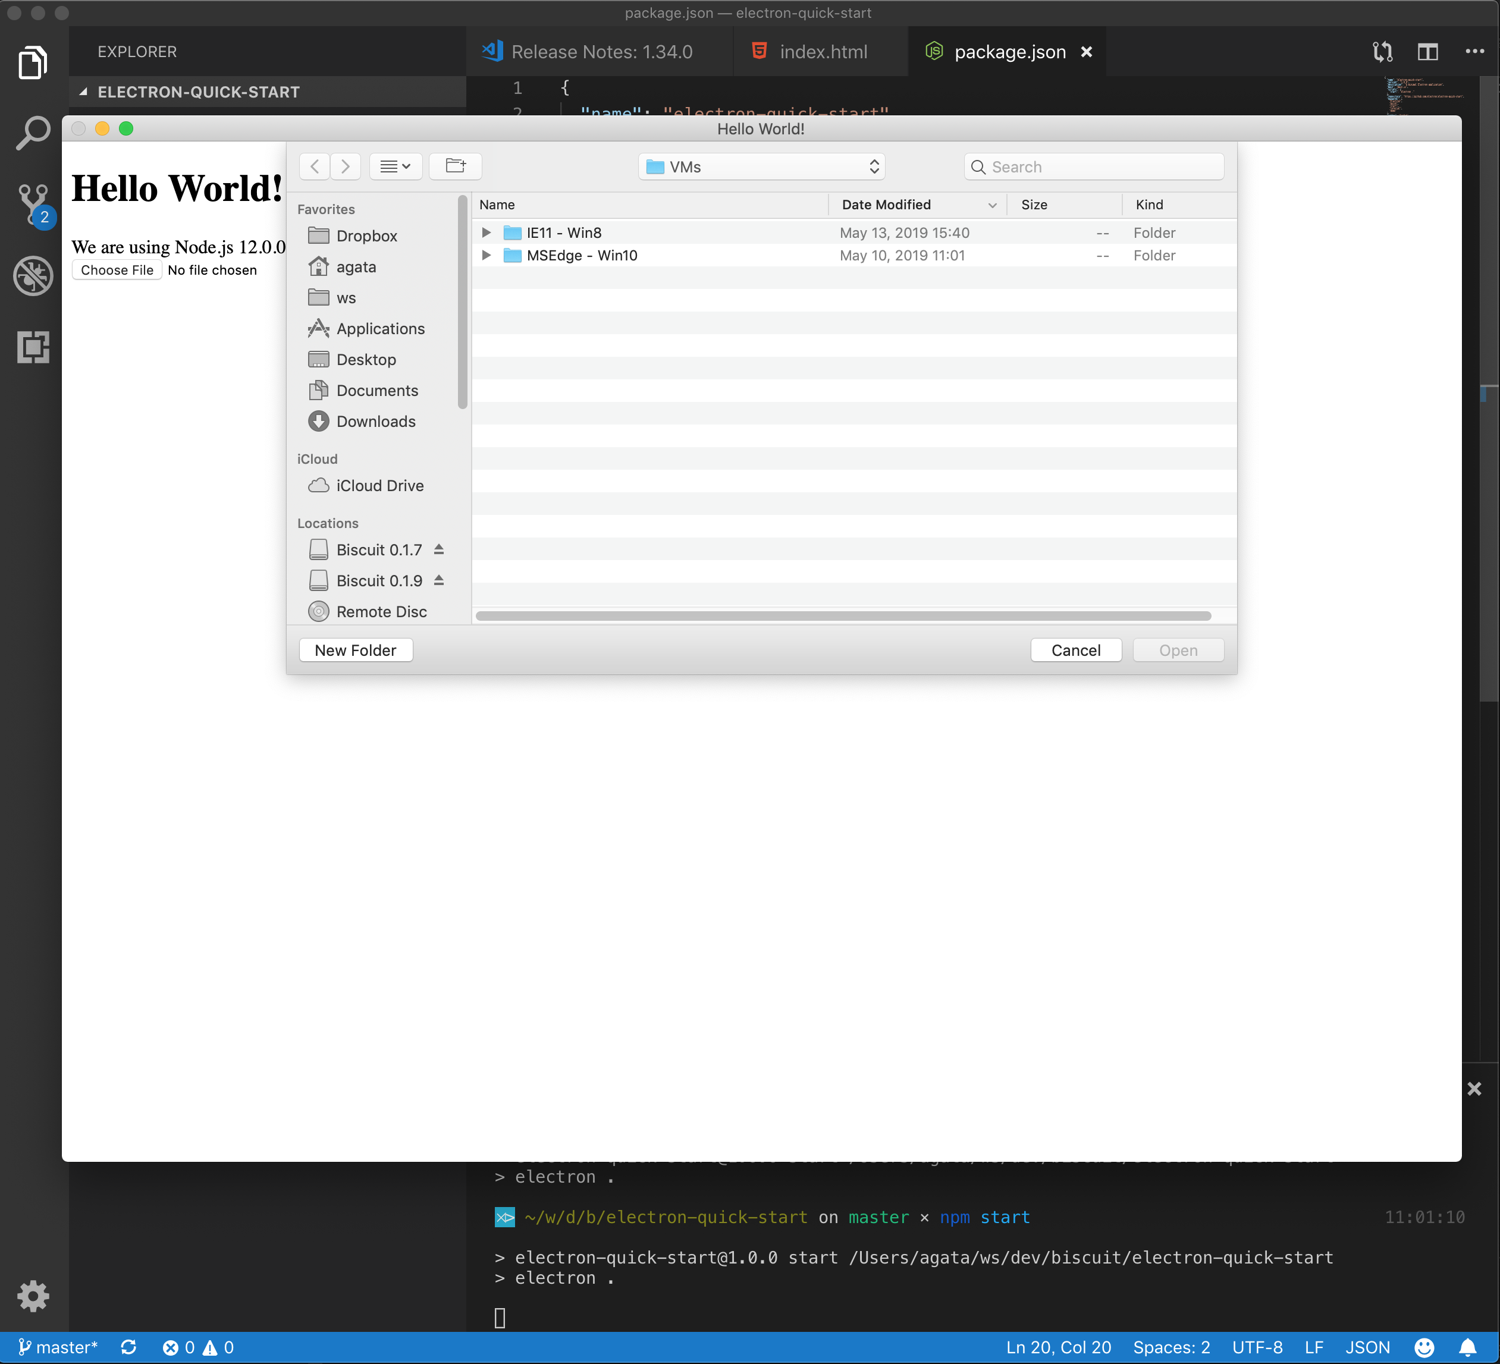Viewport: 1500px width, 1364px height.
Task: Open the view mode dropdown in dialog
Action: [x=395, y=166]
